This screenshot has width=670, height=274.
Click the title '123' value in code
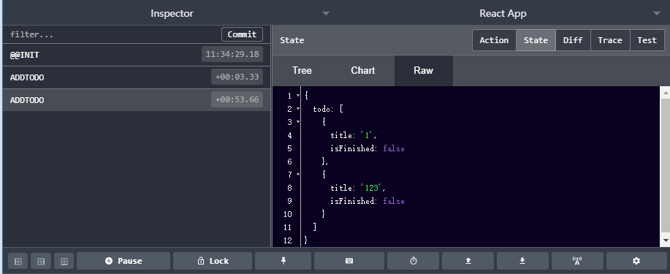[x=372, y=188]
